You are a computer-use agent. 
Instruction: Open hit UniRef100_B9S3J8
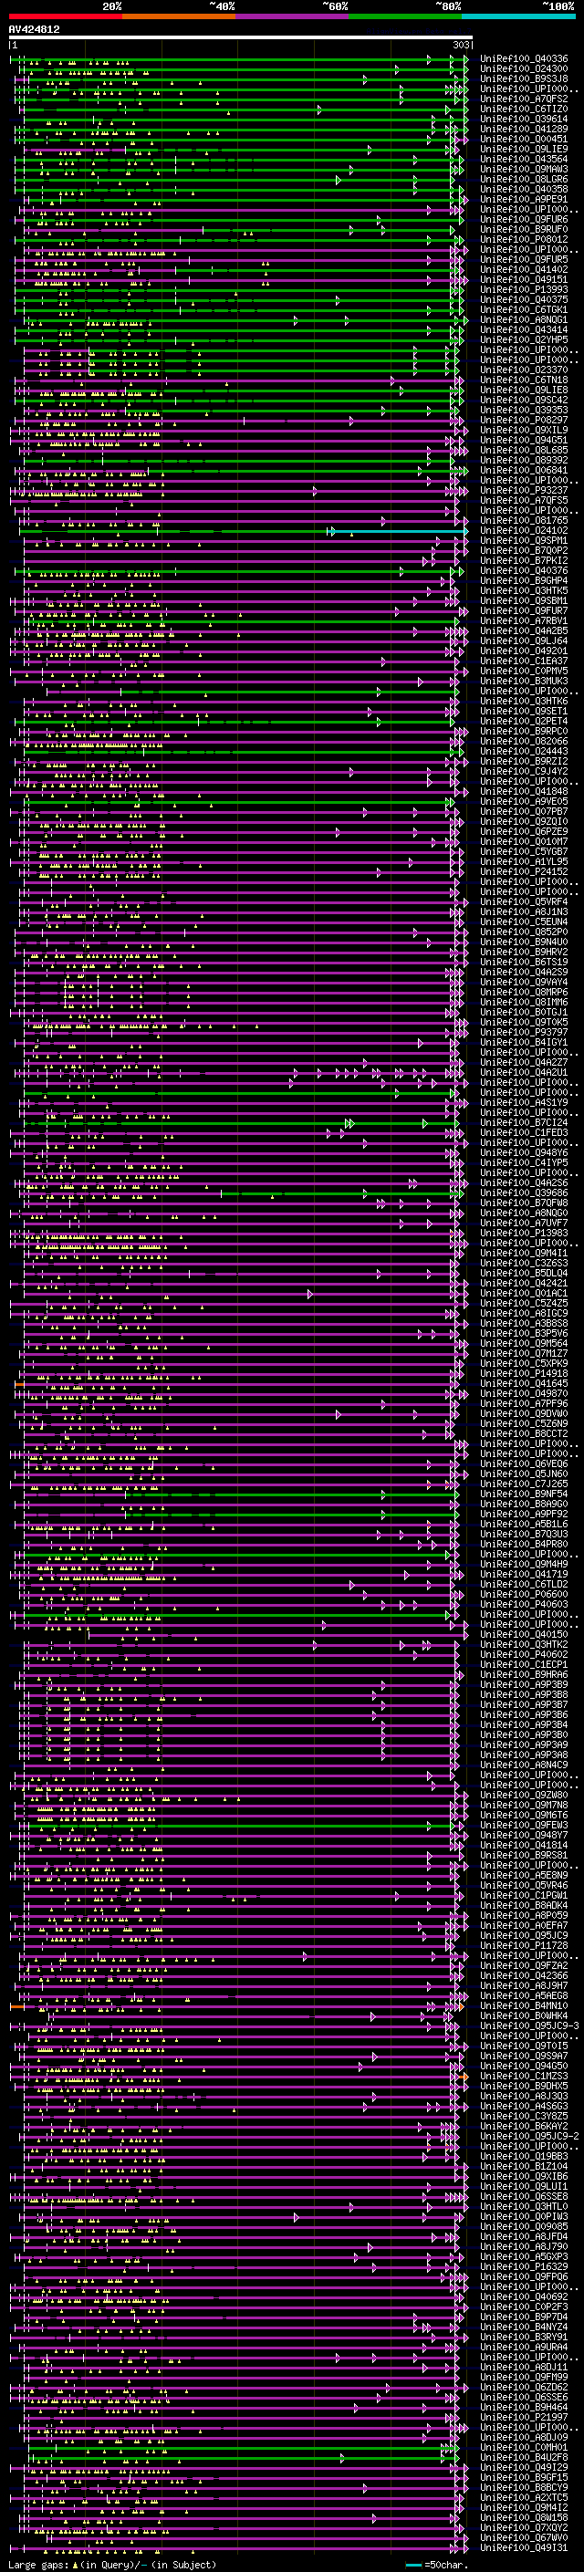point(524,78)
